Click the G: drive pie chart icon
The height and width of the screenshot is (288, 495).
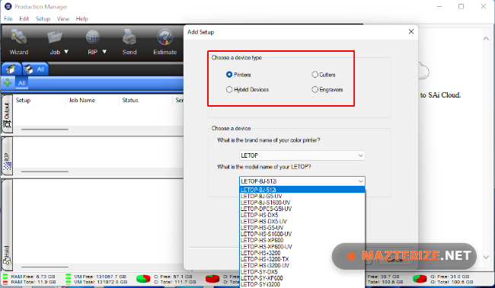(420, 279)
